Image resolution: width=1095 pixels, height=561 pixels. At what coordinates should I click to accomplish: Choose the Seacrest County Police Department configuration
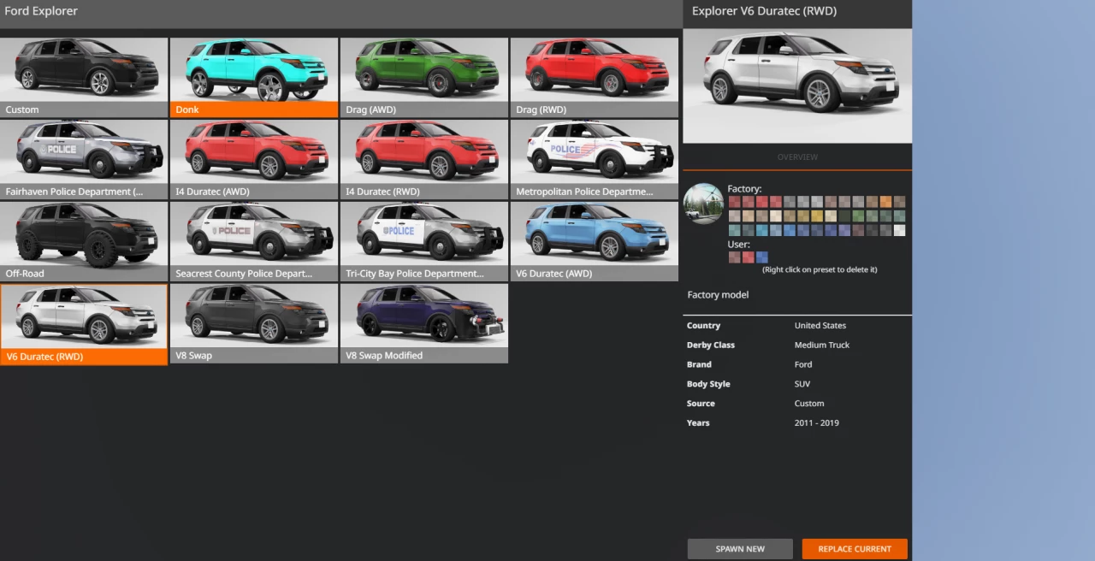(x=253, y=237)
